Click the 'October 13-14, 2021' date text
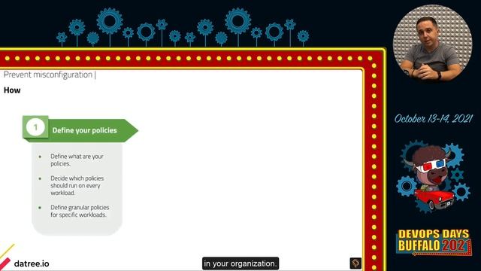Image resolution: width=481 pixels, height=271 pixels. click(x=433, y=119)
